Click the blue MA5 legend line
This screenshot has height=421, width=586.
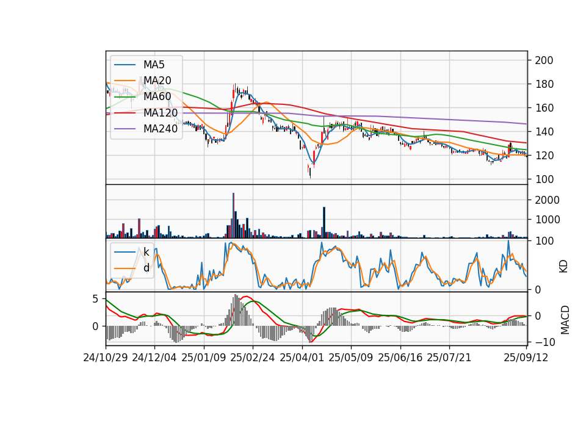125,65
